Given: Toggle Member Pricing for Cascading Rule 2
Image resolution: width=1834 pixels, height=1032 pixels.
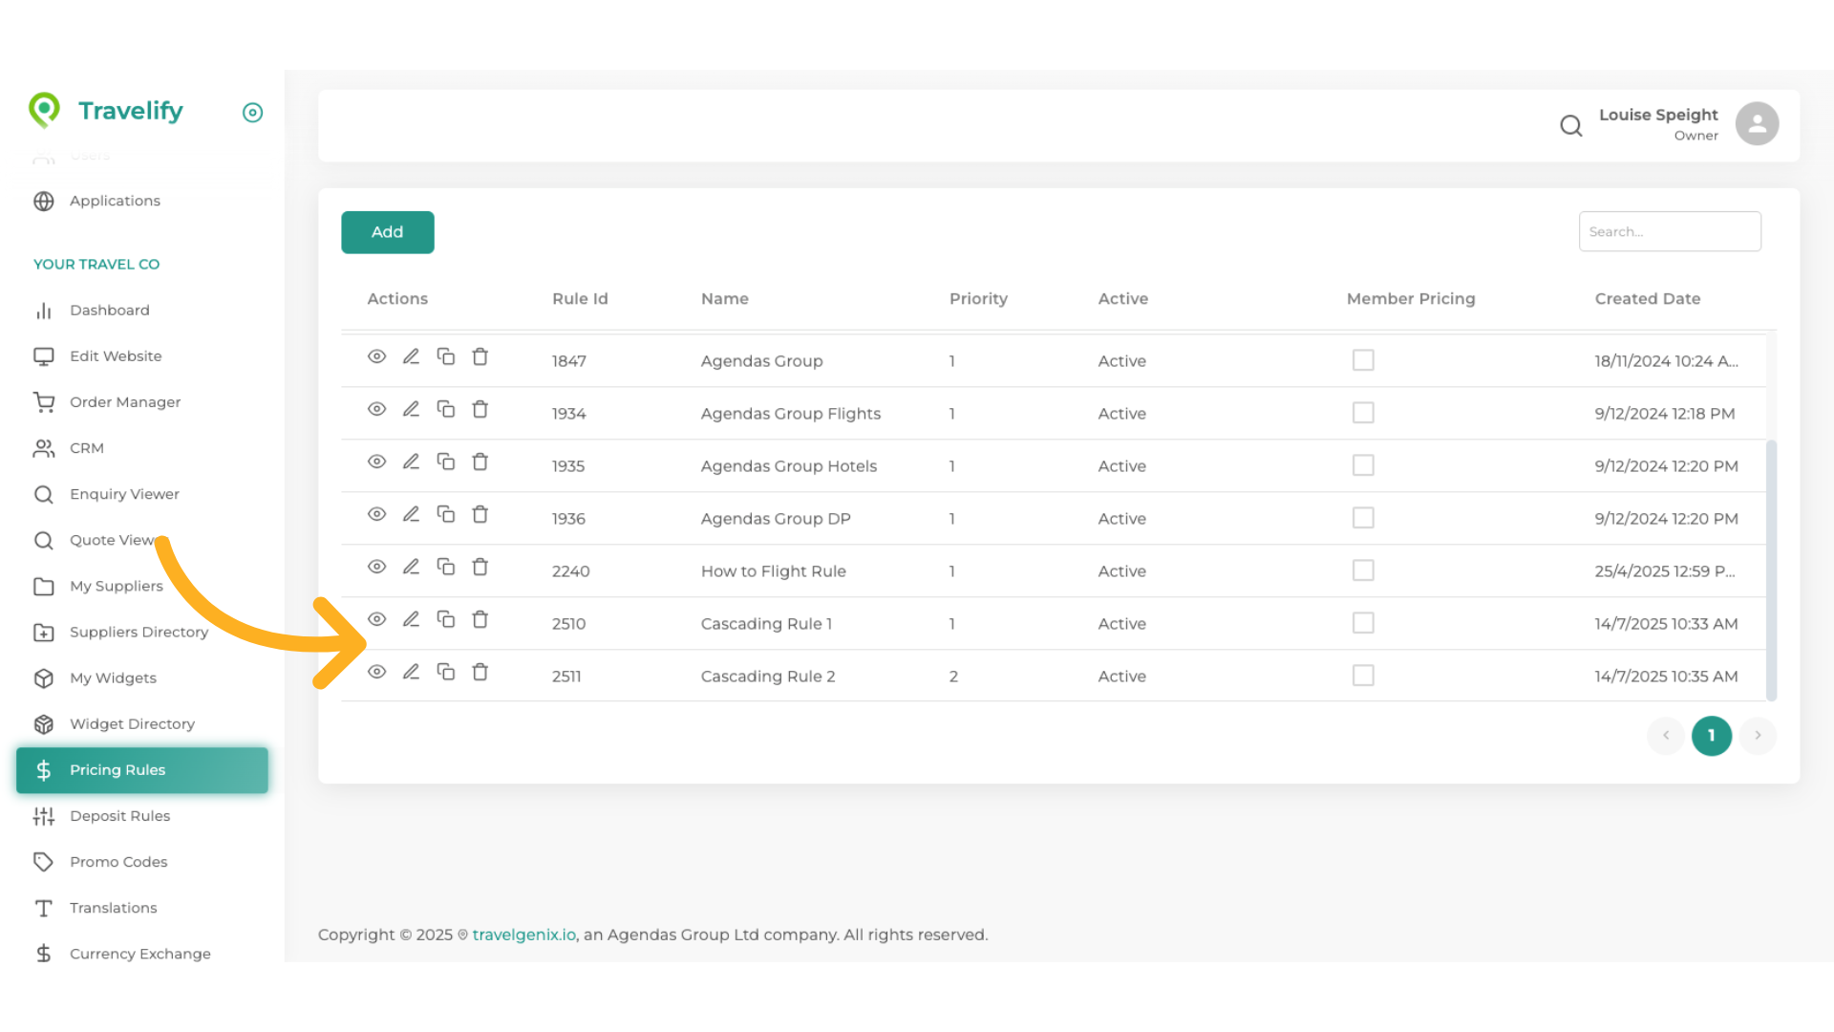Looking at the screenshot, I should pyautogui.click(x=1363, y=675).
